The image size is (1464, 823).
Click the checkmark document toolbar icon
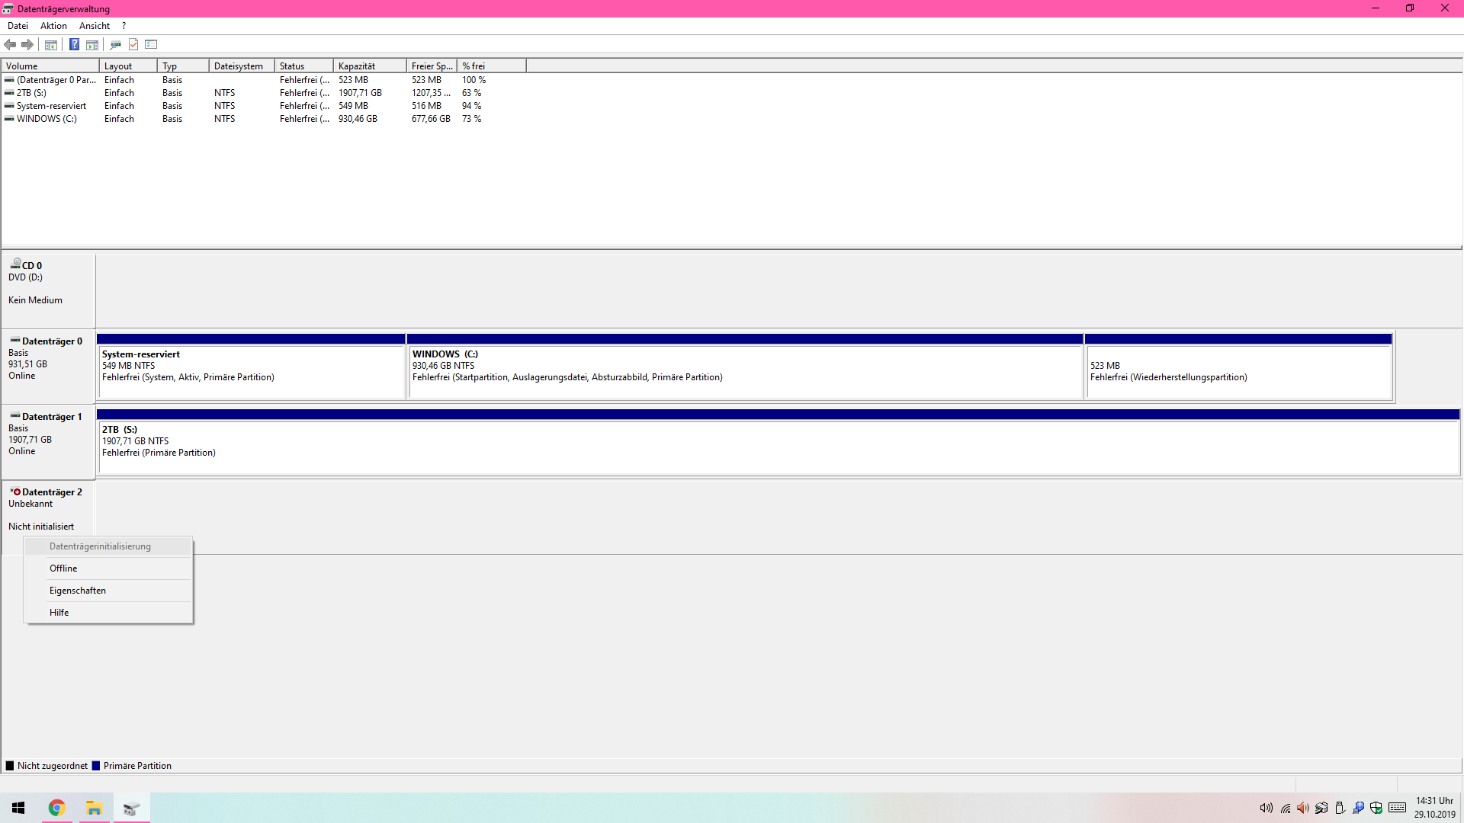(x=133, y=45)
